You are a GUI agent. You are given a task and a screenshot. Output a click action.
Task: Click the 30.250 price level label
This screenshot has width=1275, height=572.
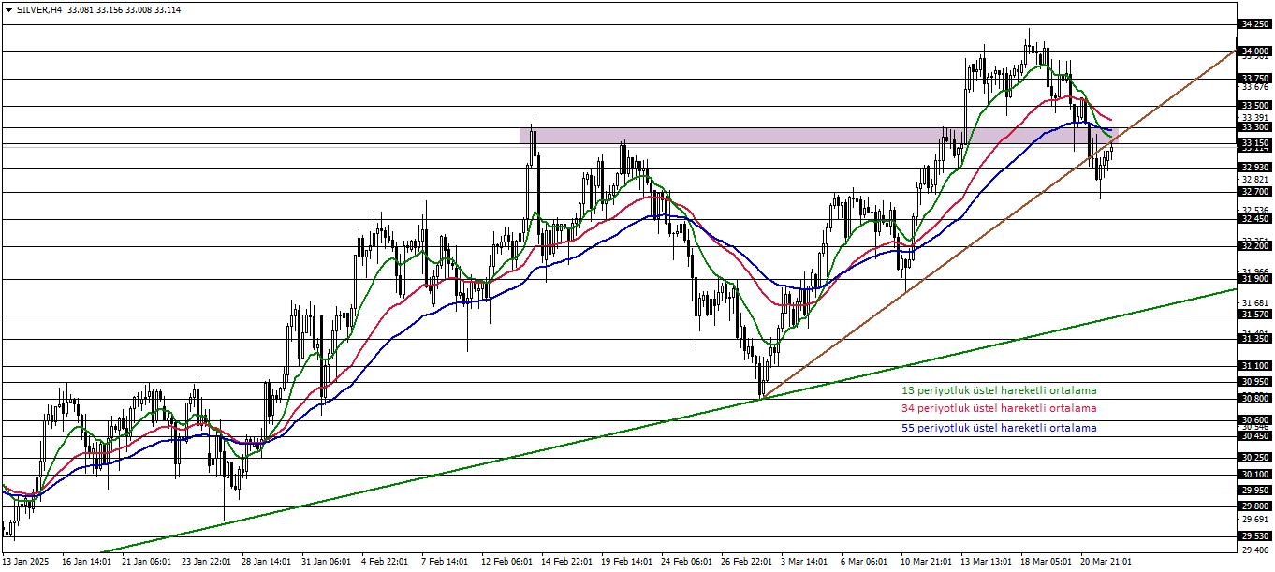1254,458
